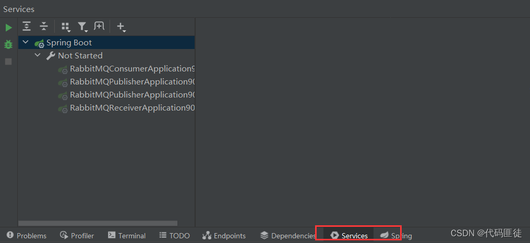Open the Group By grid dropdown
Screen dimensions: 530x243
point(66,27)
